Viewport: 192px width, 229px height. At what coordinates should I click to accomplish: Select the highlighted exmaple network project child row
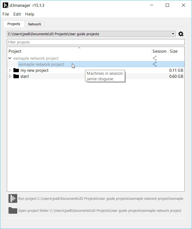click(x=42, y=64)
